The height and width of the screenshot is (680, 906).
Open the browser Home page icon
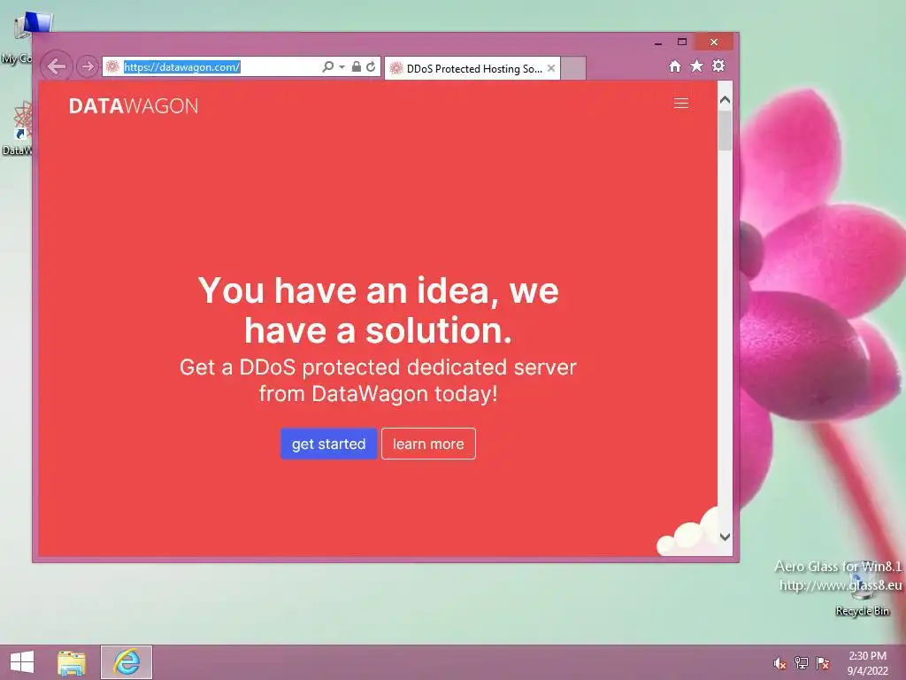[675, 66]
